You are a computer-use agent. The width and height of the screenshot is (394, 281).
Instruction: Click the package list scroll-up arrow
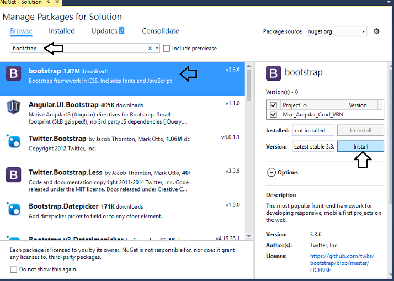click(249, 66)
